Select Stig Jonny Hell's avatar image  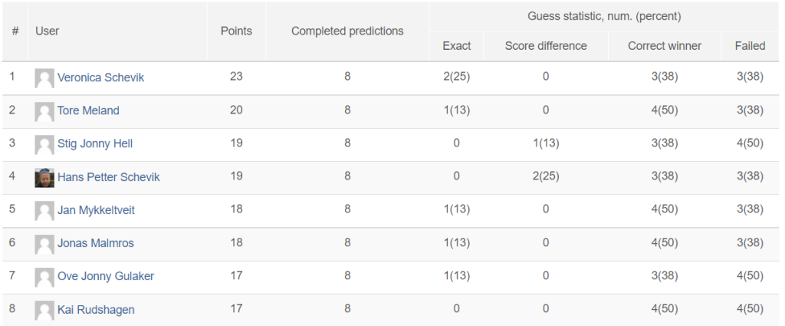click(x=44, y=144)
